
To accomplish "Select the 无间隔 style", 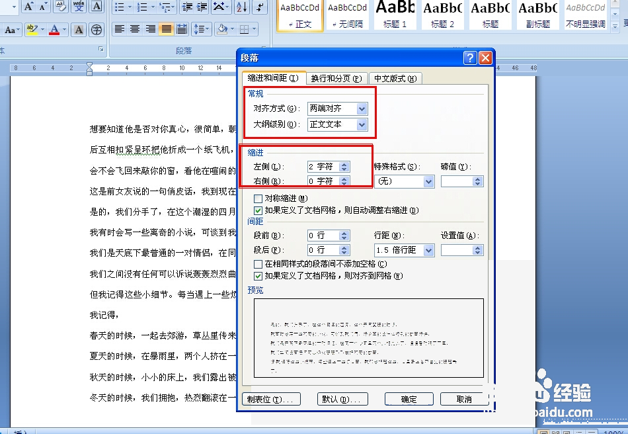I will tap(347, 15).
